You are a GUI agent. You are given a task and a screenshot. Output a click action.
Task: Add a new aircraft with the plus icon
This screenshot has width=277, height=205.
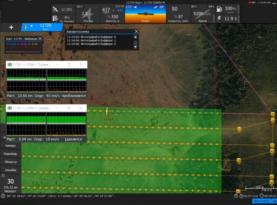(x=11, y=27)
